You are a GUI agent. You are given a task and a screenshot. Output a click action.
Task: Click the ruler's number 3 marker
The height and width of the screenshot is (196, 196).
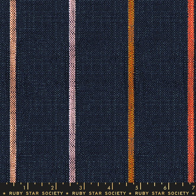pyautogui.click(x=81, y=187)
